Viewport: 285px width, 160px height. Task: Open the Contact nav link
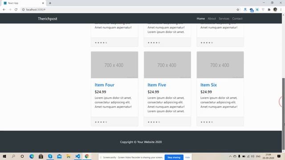tap(237, 19)
